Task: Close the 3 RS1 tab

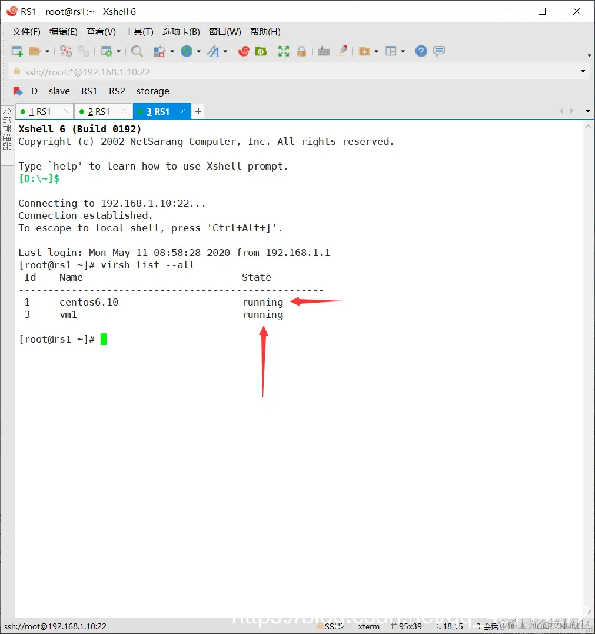Action: 183,111
